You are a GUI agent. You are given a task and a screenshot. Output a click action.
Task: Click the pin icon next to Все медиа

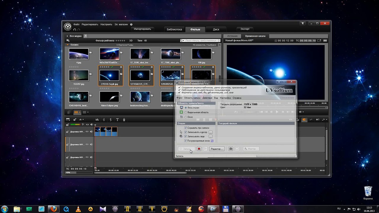tap(85, 36)
